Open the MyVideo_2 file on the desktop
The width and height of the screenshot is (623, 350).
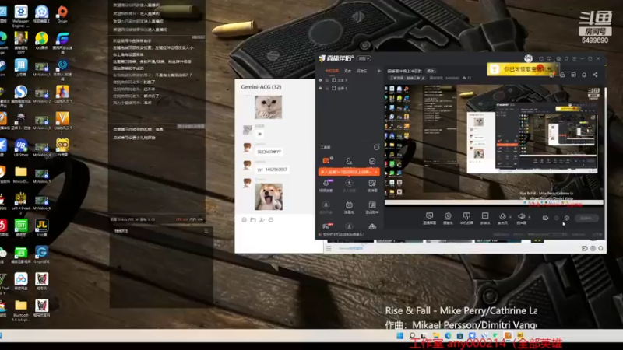point(41,95)
